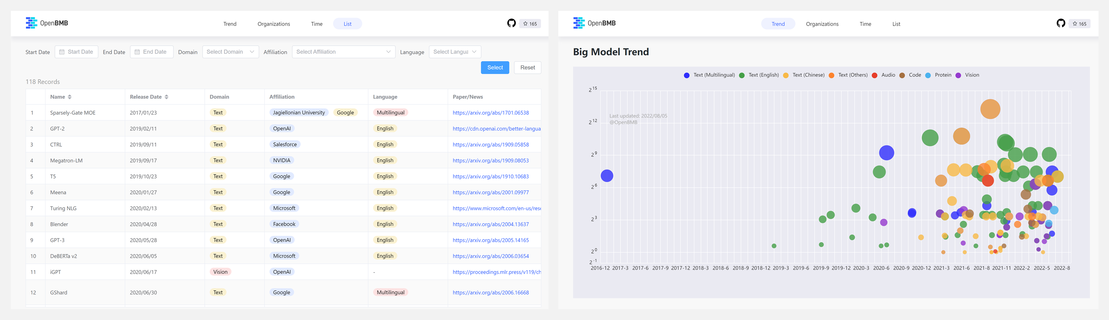Select active List tab in left window
1109x320 pixels.
pyautogui.click(x=347, y=24)
